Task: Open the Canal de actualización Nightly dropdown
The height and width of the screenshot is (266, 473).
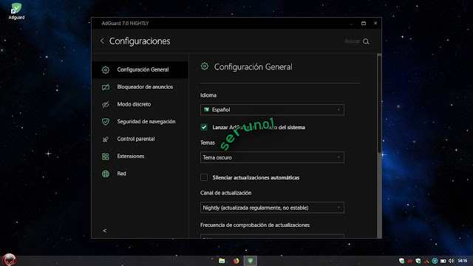Action: pyautogui.click(x=272, y=208)
